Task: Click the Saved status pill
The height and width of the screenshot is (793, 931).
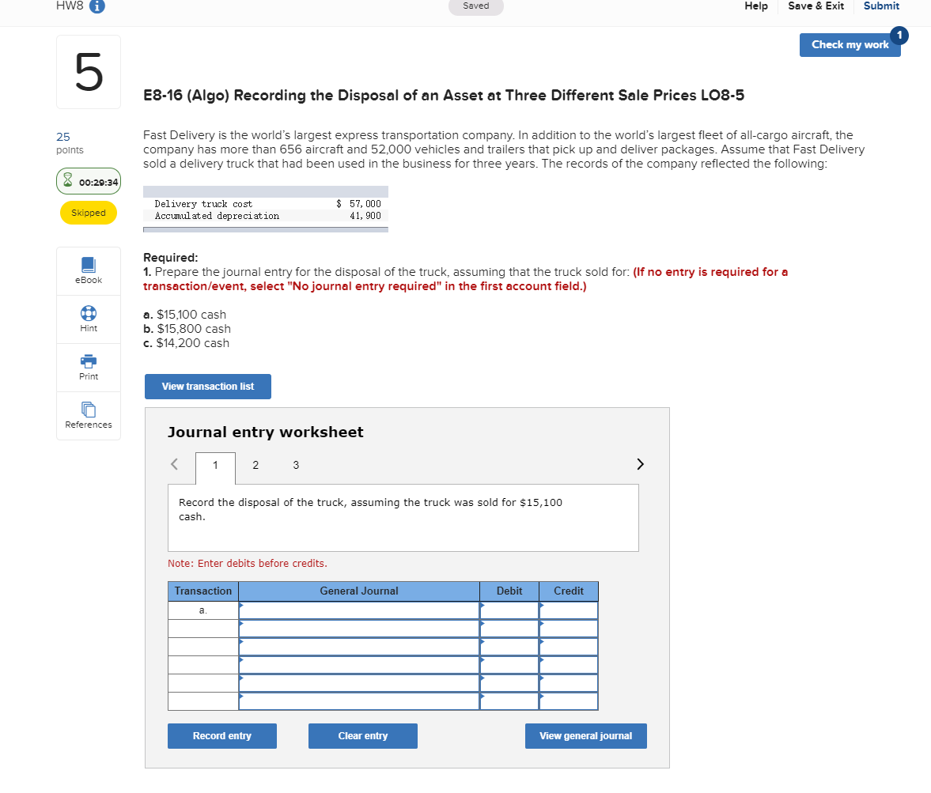Action: click(x=475, y=6)
